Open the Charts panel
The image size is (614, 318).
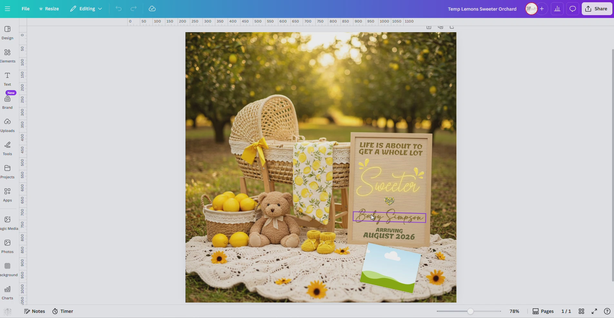coord(7,292)
